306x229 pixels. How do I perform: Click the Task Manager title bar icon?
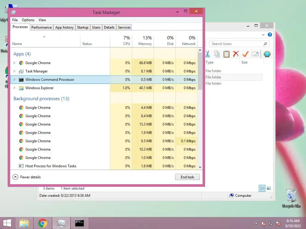tap(13, 13)
